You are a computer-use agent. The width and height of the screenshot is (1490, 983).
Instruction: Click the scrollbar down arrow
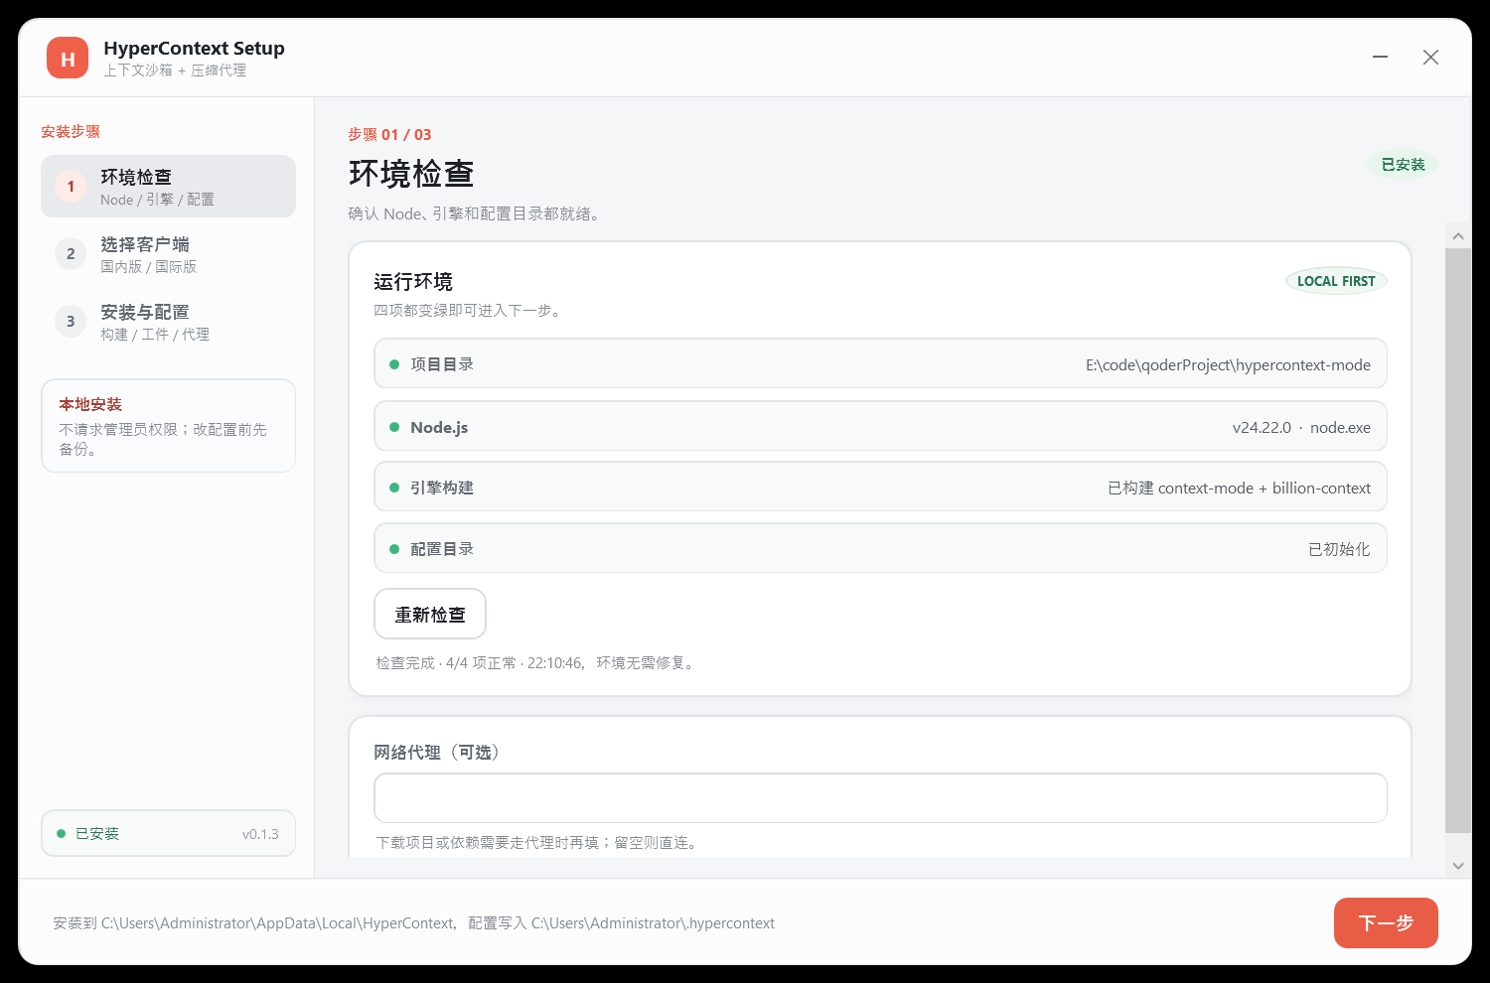point(1458,866)
